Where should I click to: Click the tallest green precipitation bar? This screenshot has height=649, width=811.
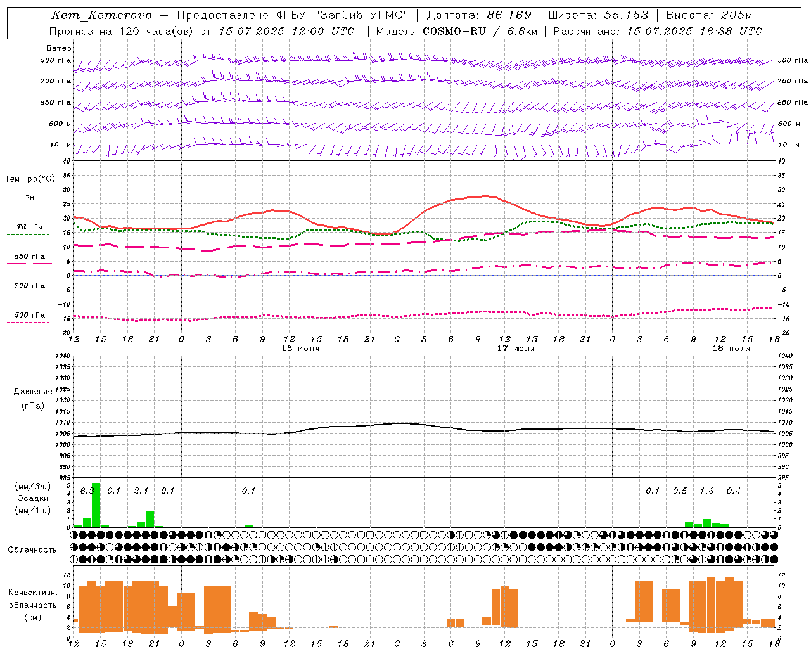pyautogui.click(x=96, y=505)
